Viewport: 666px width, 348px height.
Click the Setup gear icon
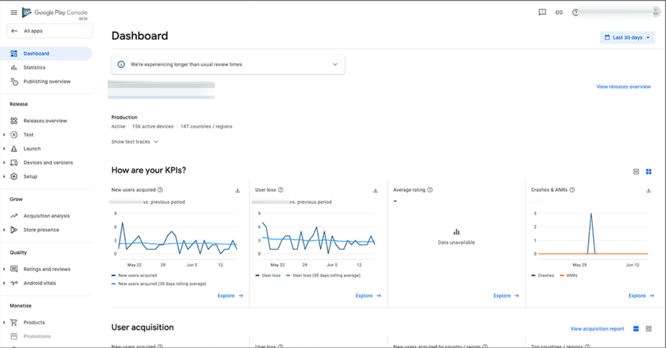coord(14,176)
